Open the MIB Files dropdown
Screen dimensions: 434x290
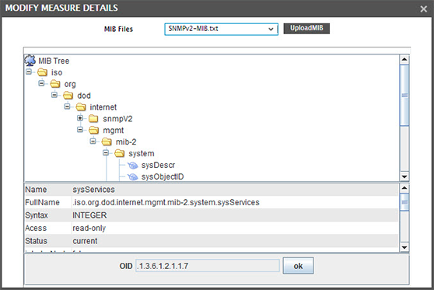221,29
